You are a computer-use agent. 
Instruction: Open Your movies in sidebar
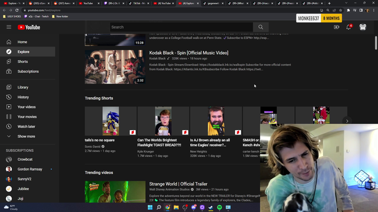click(28, 117)
